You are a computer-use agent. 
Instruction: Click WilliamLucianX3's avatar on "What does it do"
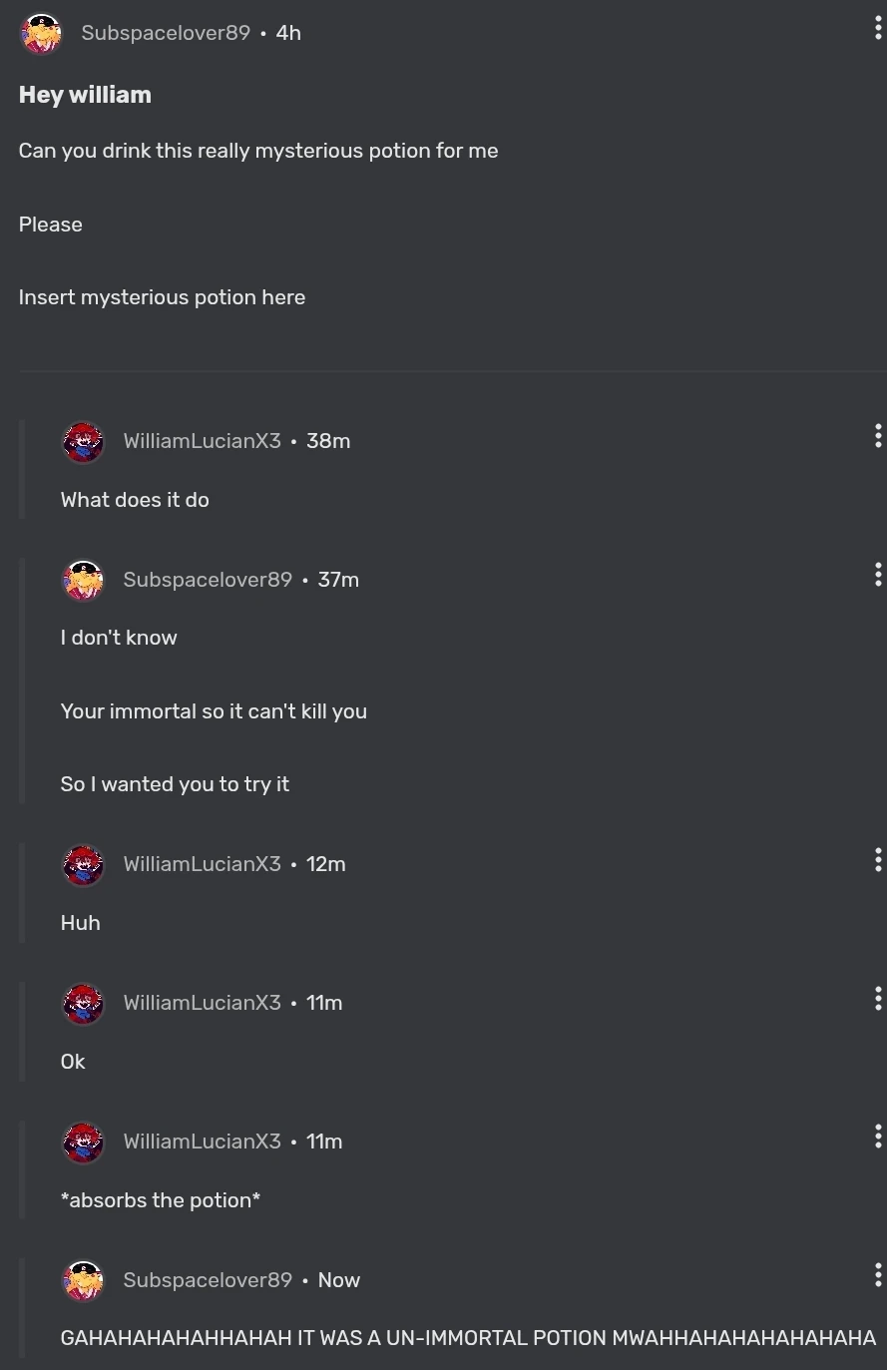point(83,441)
